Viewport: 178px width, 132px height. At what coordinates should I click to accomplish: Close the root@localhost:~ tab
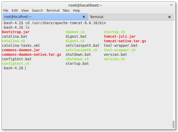(x=84, y=17)
